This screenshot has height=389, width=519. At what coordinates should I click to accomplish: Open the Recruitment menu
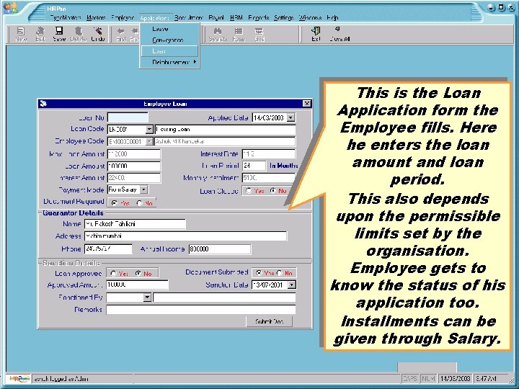click(189, 17)
